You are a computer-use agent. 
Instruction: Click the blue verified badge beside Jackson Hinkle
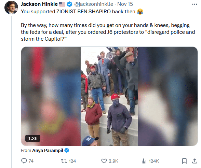point(69,4)
